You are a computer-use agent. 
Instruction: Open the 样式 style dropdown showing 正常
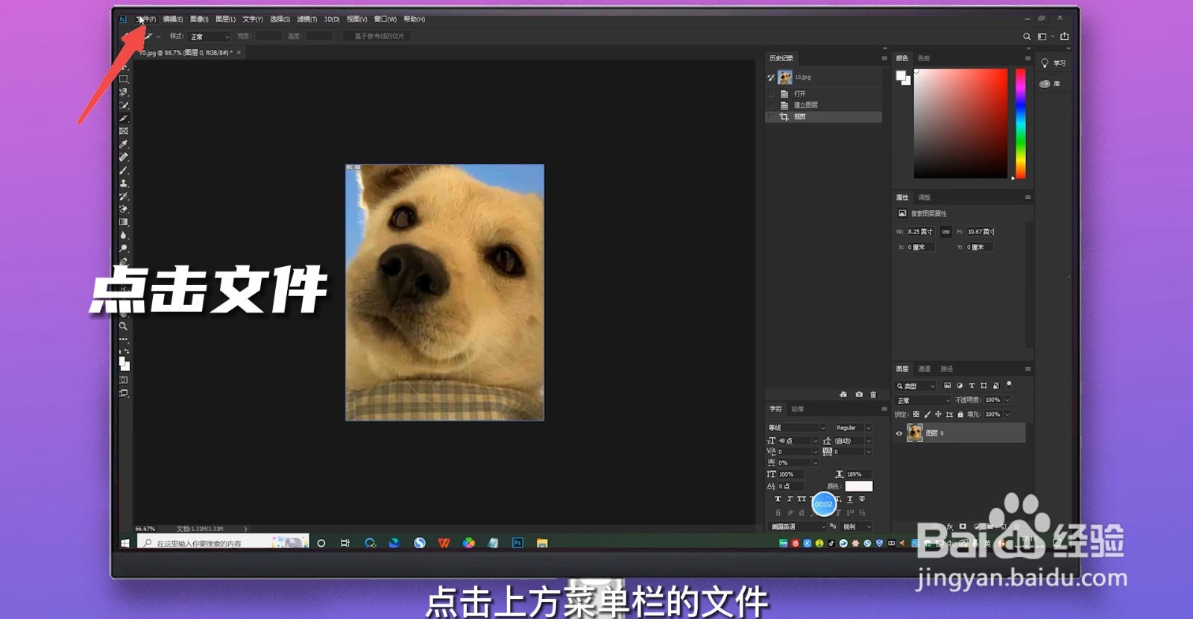point(210,37)
